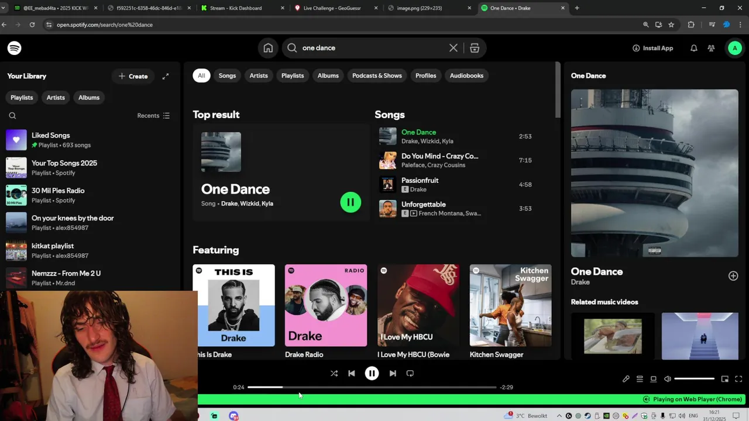The height and width of the screenshot is (421, 749).
Task: Search within Your Library magnifier icon
Action: (12, 116)
